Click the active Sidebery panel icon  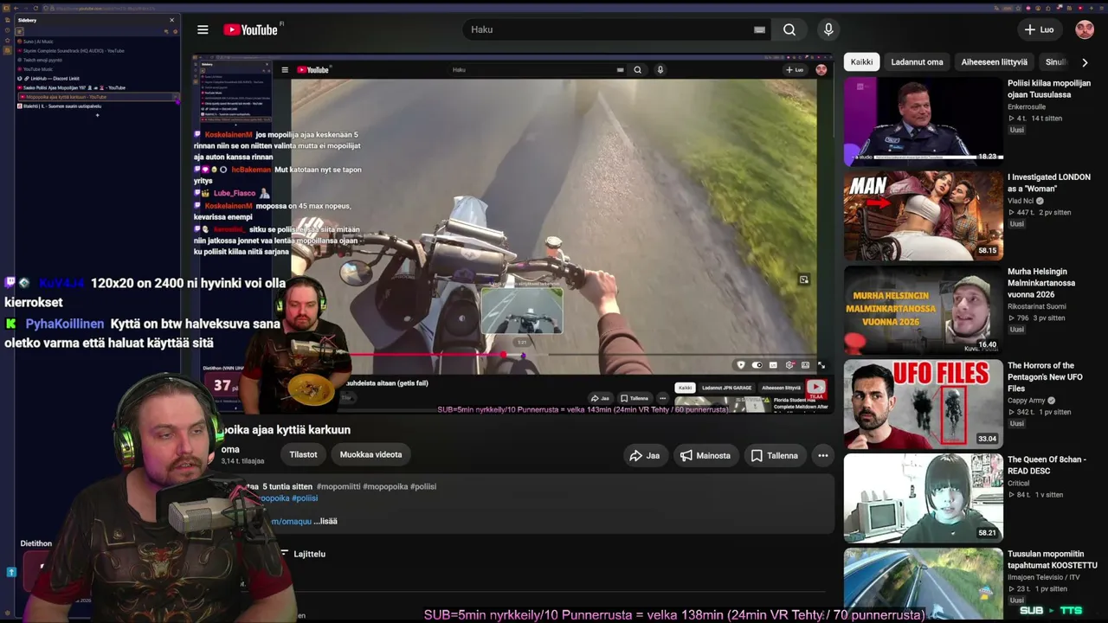pyautogui.click(x=19, y=31)
